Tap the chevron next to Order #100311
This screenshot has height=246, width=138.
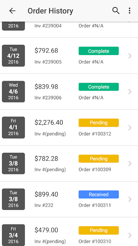click(x=130, y=199)
